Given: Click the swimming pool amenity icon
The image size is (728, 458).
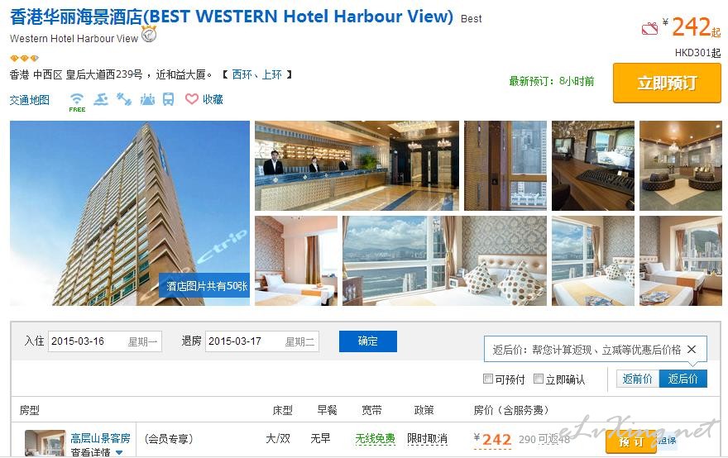Looking at the screenshot, I should click(101, 99).
